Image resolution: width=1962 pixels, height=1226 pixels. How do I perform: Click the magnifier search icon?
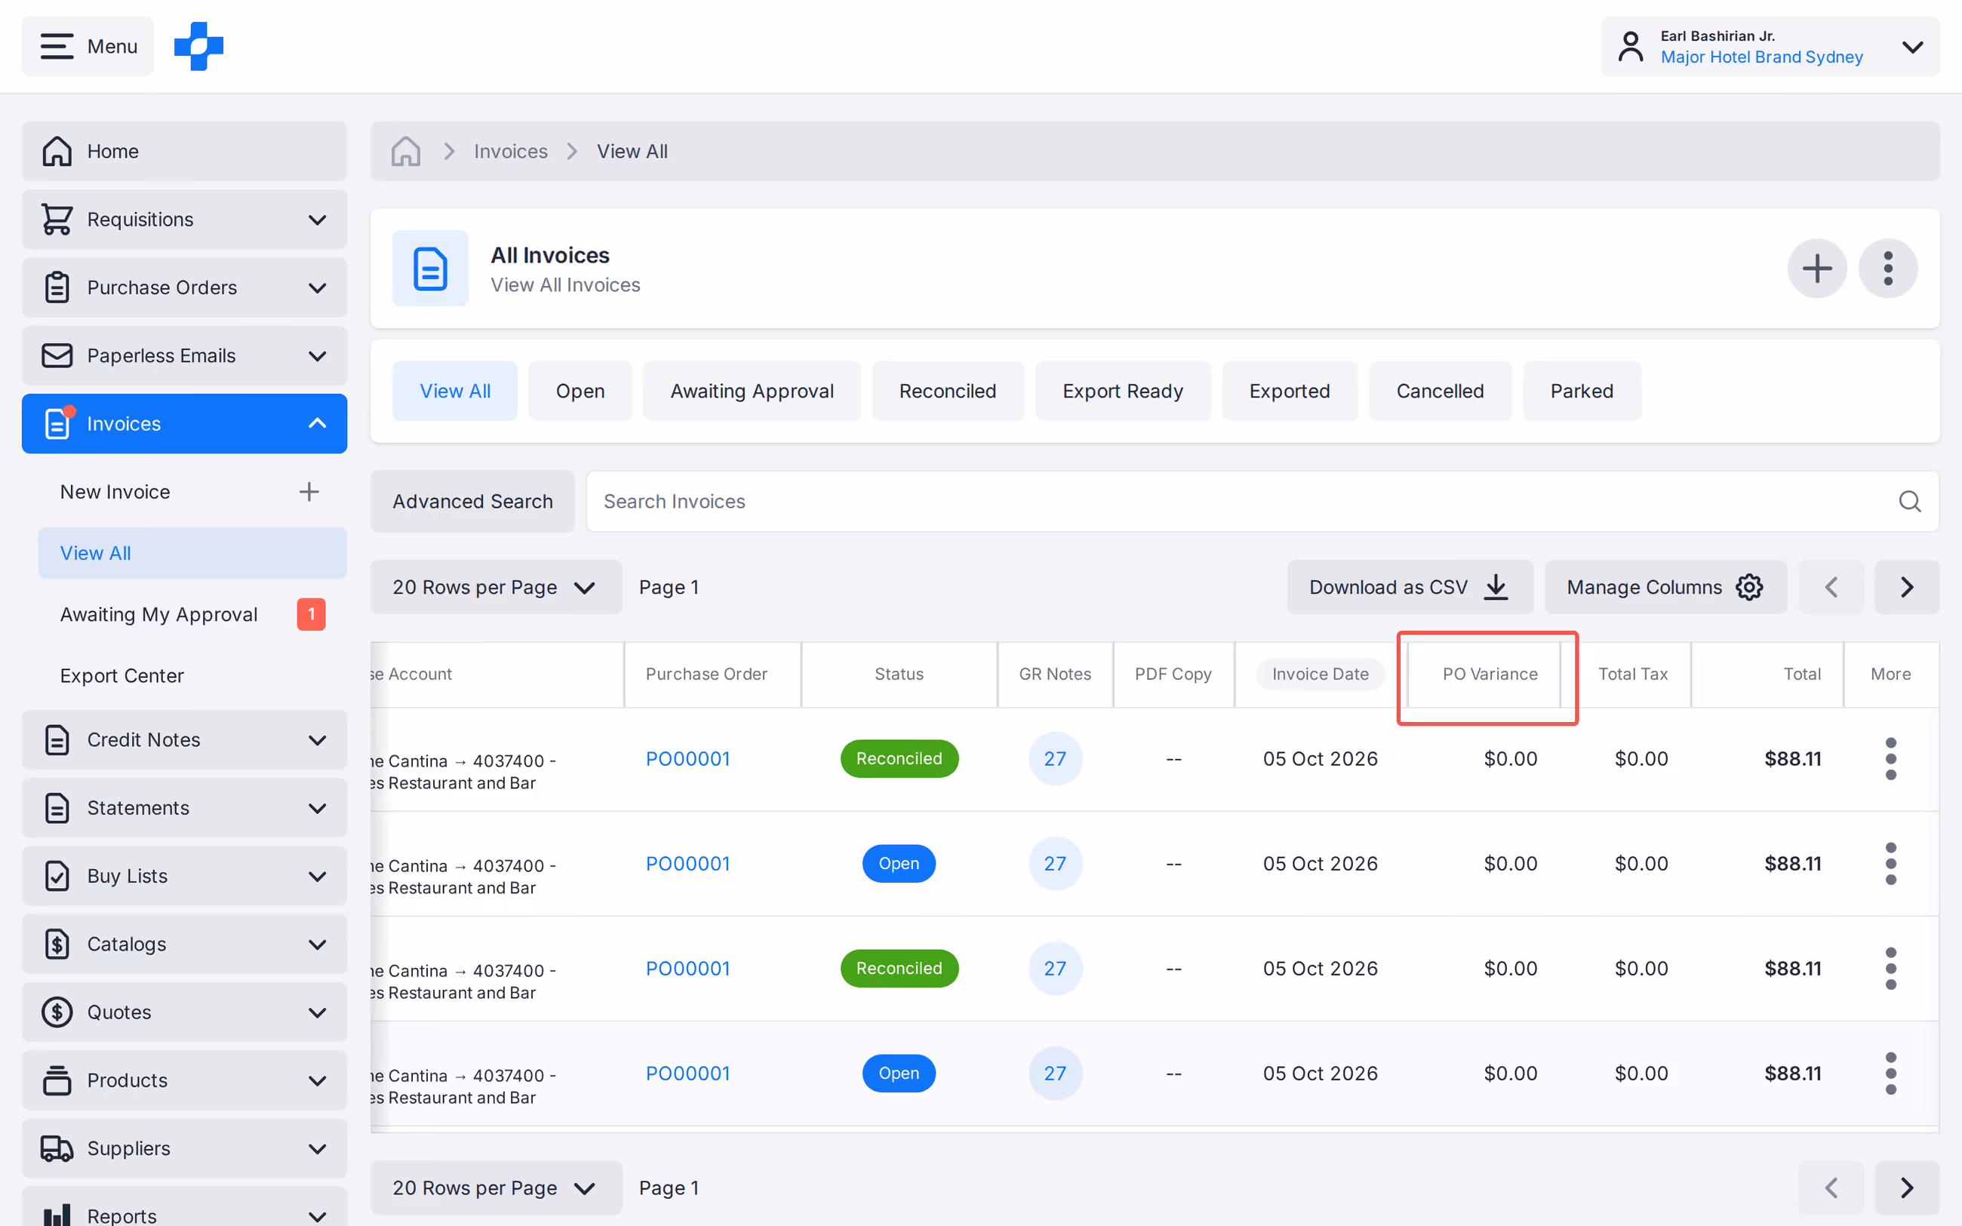click(x=1909, y=502)
